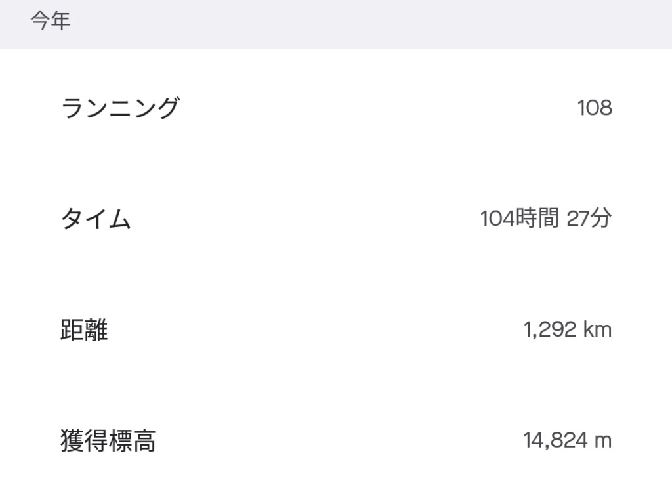Select the タイム row label
This screenshot has width=672, height=504.
(x=96, y=219)
